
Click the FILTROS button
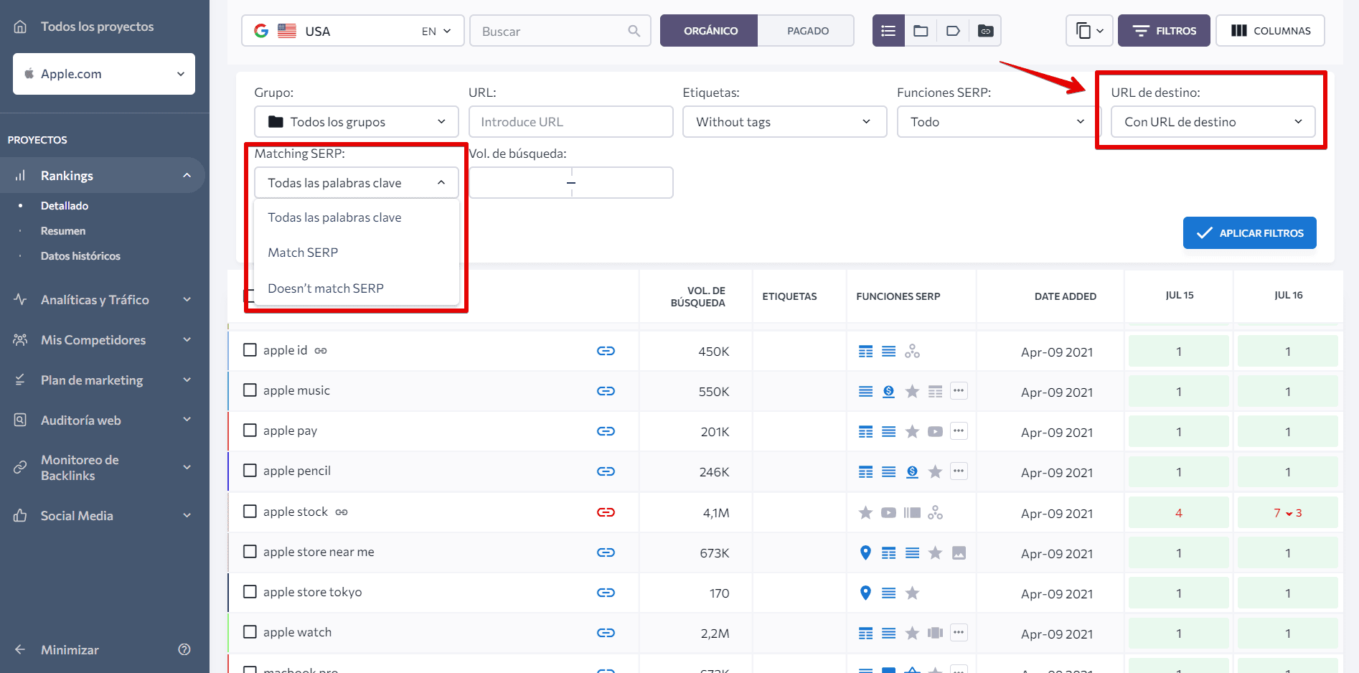[1164, 31]
